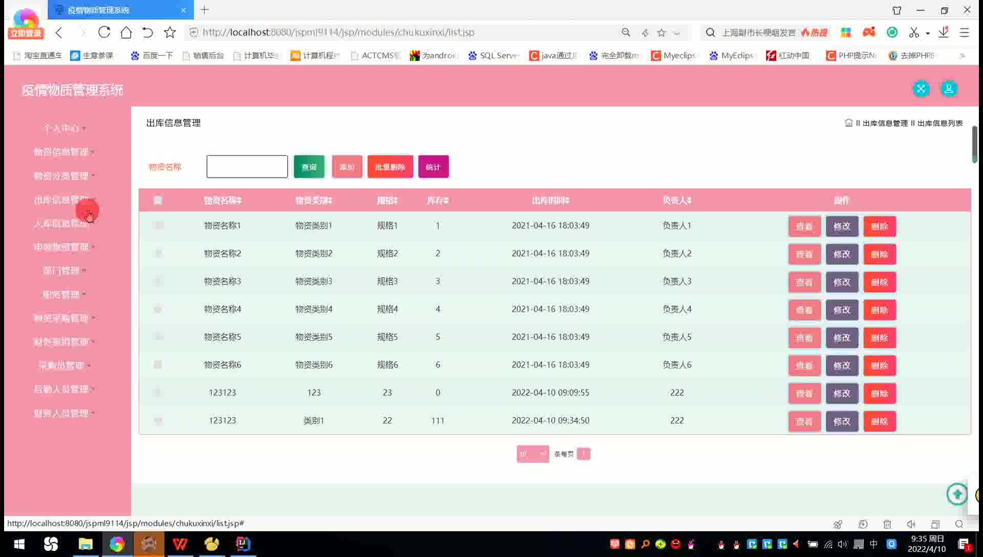Click 删除 for 物资名称6 row

coord(880,366)
